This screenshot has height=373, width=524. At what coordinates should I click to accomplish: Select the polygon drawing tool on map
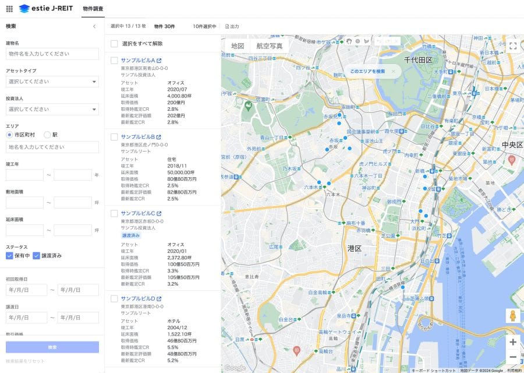[x=366, y=41]
